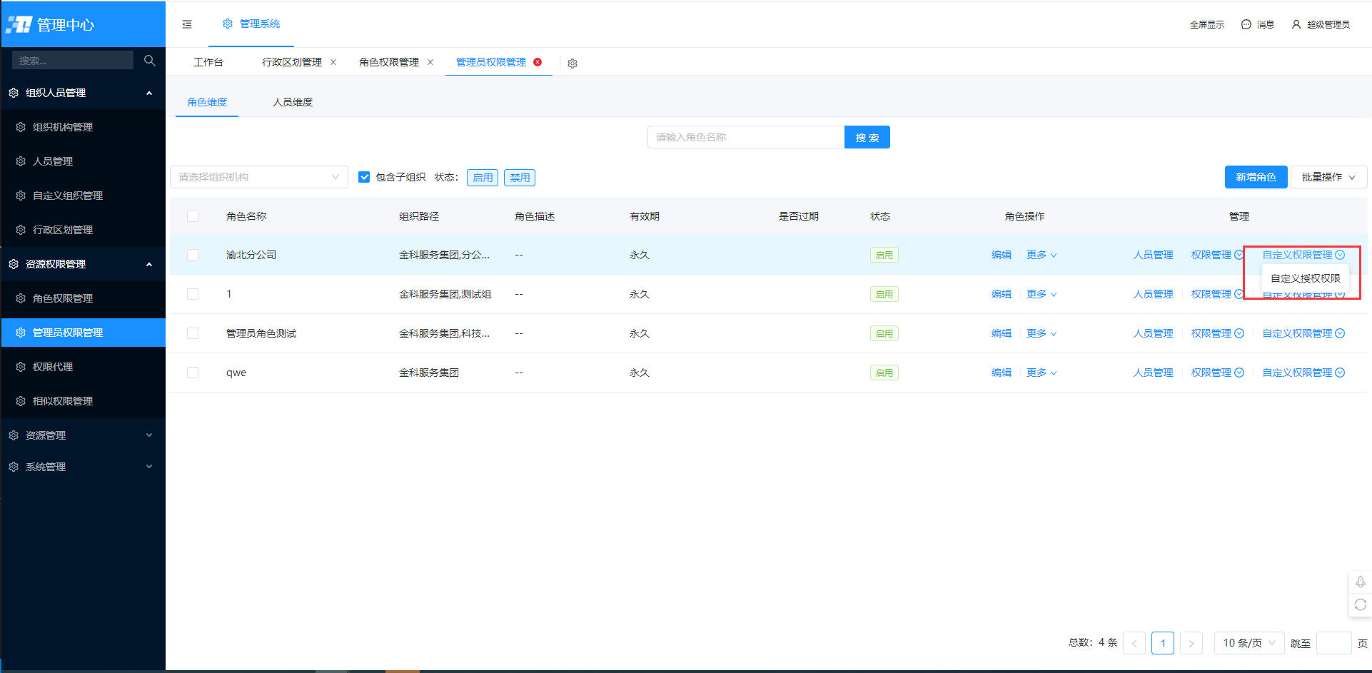Open the 请选择组织机构 dropdown
1372x673 pixels.
pos(259,177)
